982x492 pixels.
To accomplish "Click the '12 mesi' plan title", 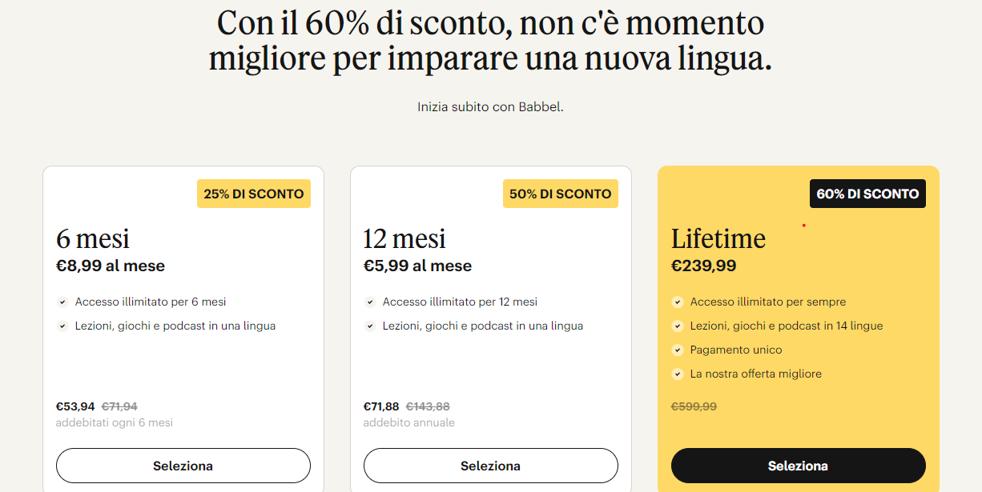I will pos(404,238).
